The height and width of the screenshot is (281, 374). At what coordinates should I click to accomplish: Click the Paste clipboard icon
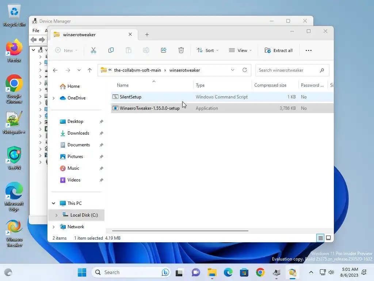(x=129, y=50)
